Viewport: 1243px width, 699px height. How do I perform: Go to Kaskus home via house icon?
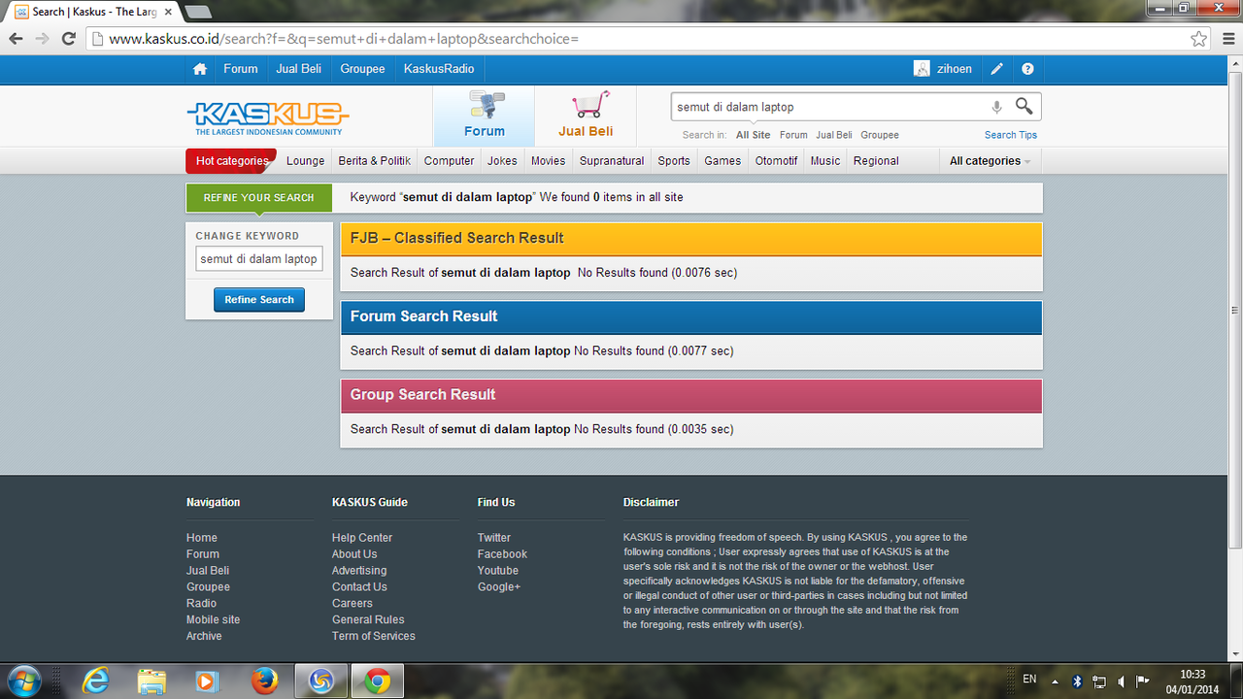(200, 69)
